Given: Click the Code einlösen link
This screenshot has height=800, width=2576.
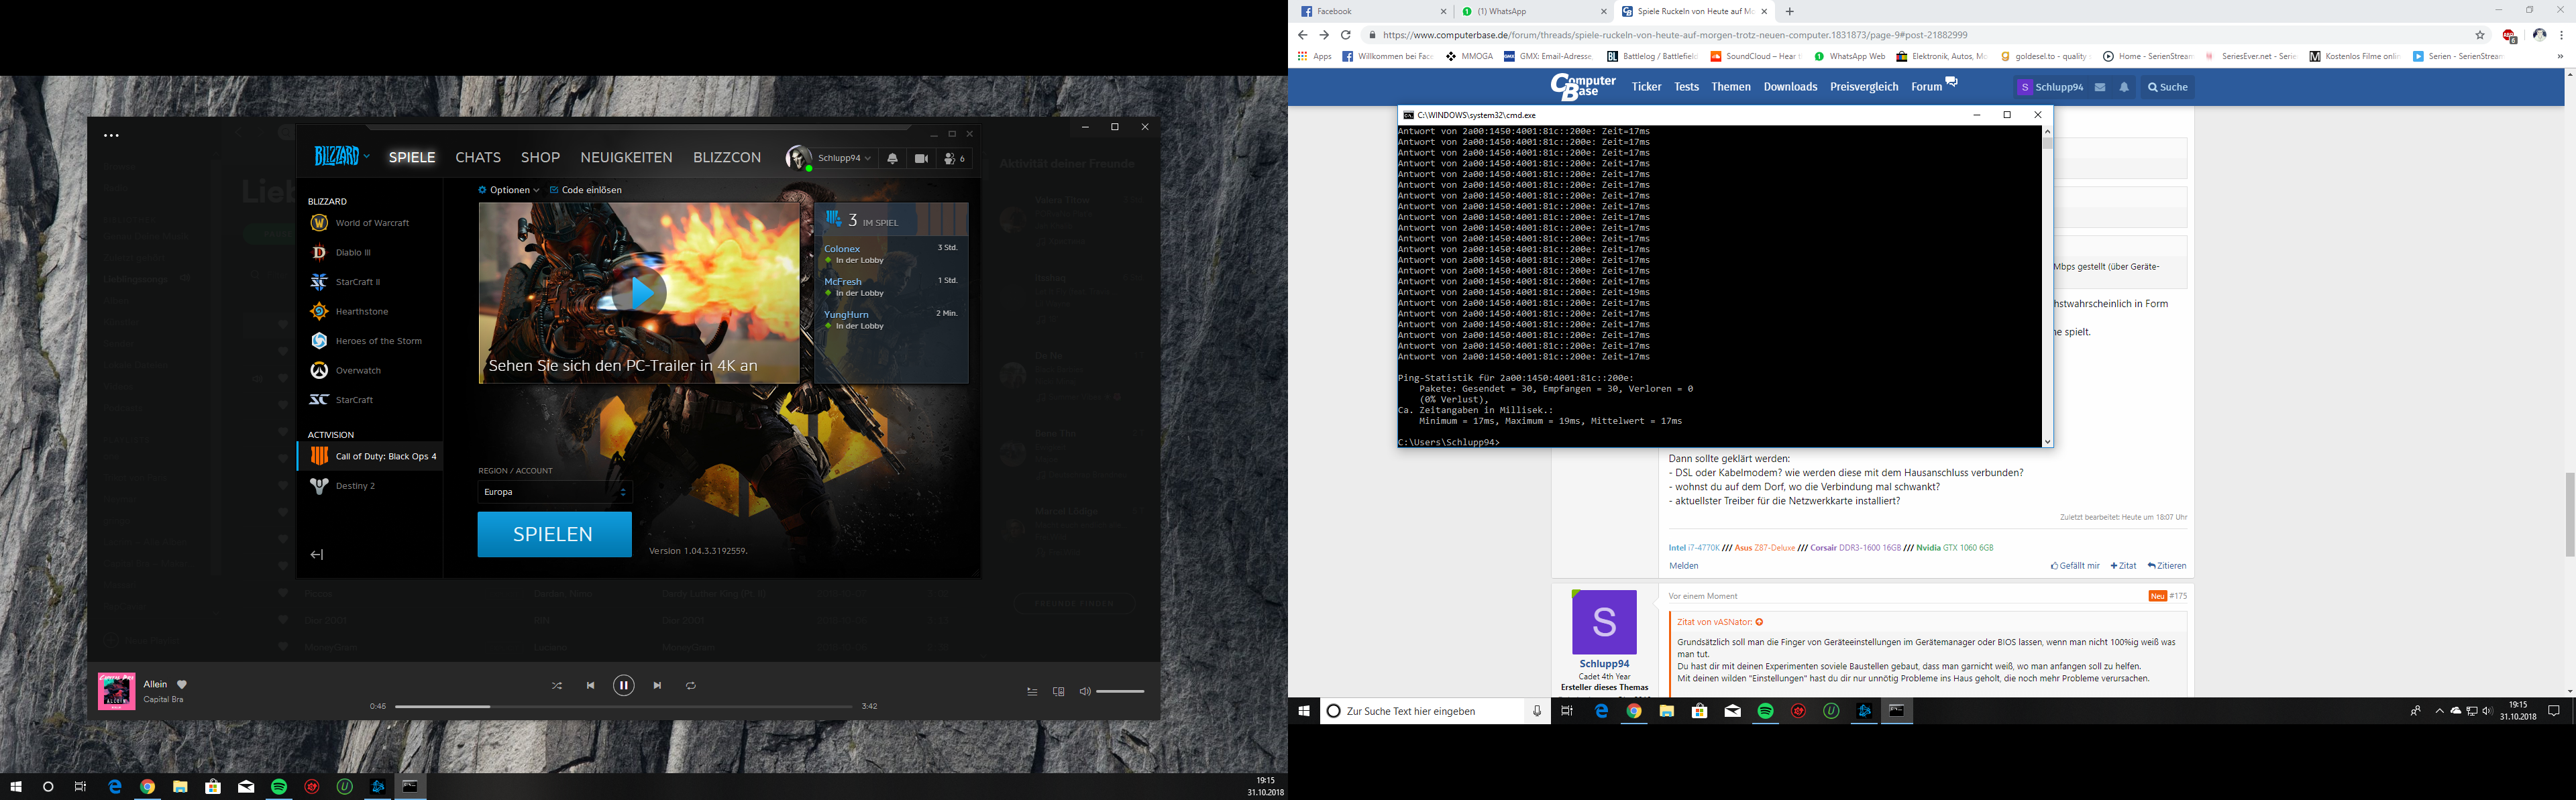Looking at the screenshot, I should (x=590, y=190).
